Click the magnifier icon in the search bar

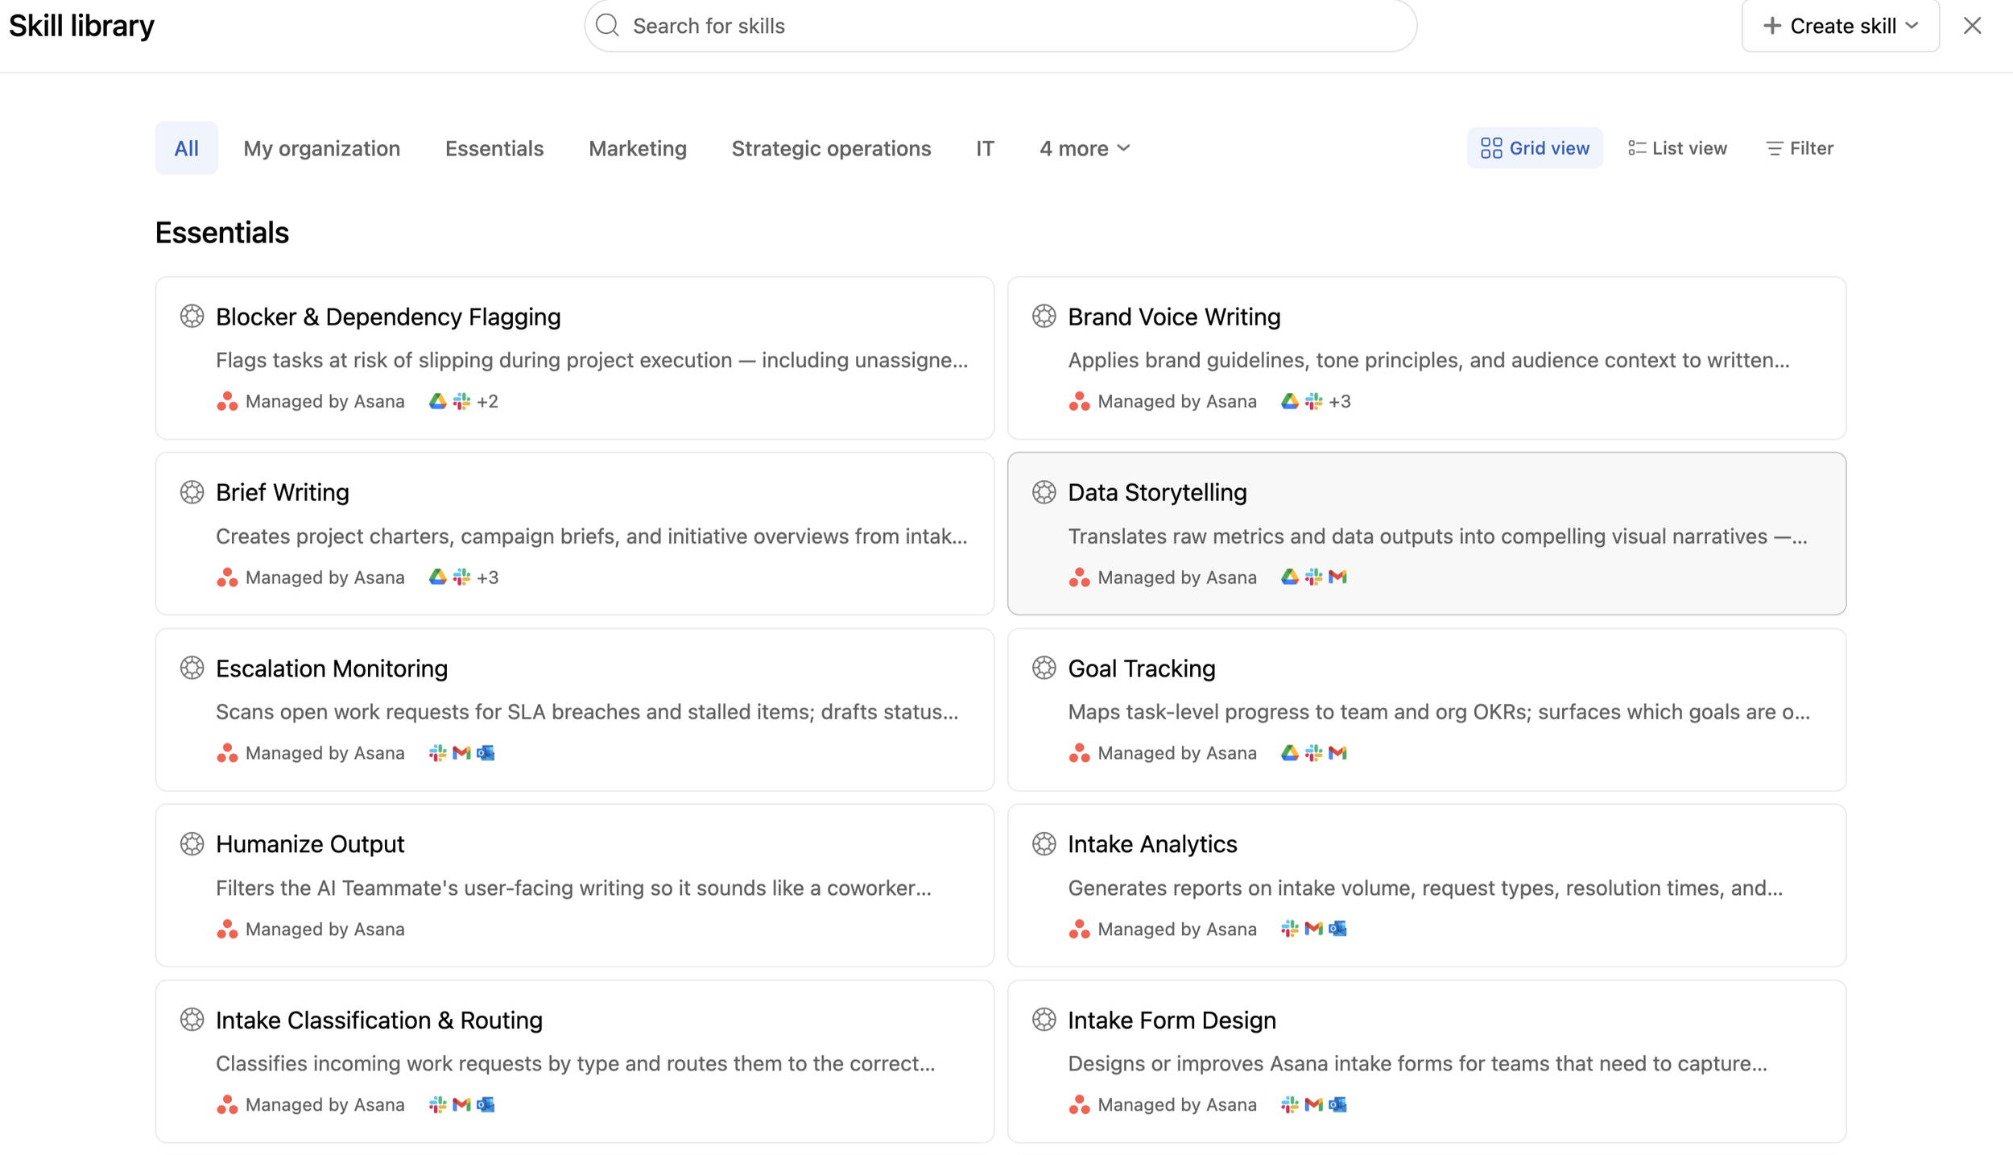tap(607, 26)
